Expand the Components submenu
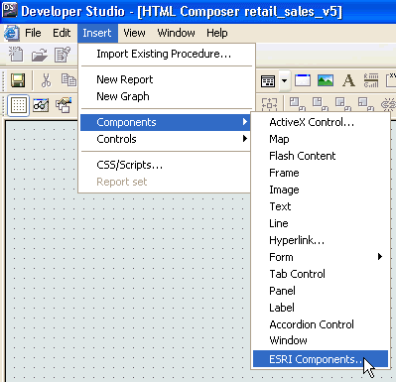Screen dimensions: 396x382 [x=166, y=122]
